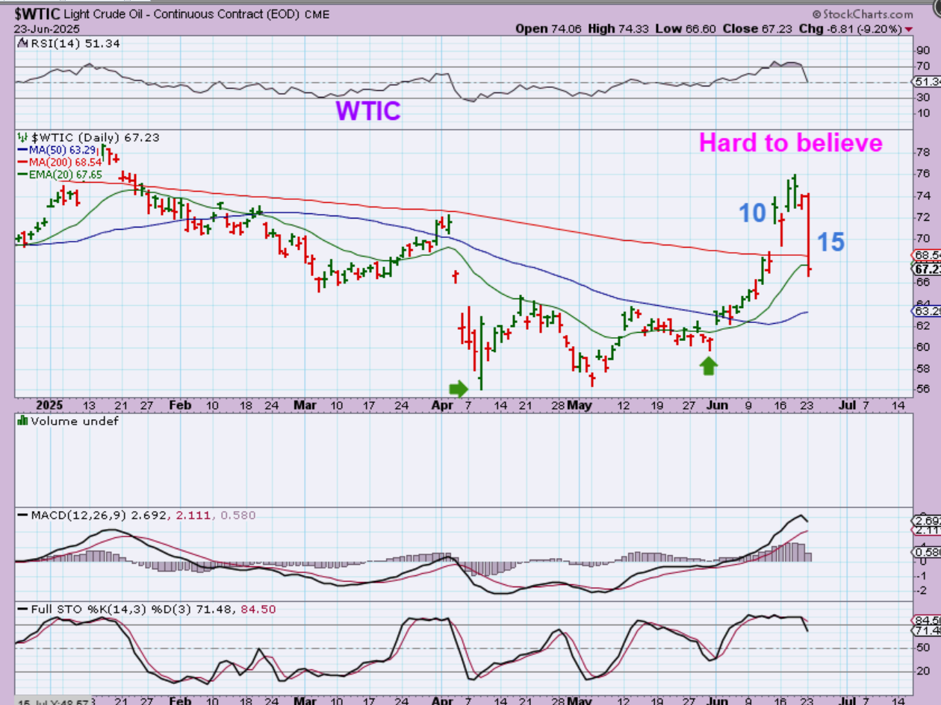Click the volume bars icon beside Volume undef

click(22, 421)
